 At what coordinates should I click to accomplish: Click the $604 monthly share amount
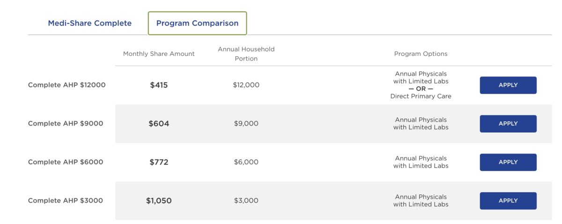(159, 124)
